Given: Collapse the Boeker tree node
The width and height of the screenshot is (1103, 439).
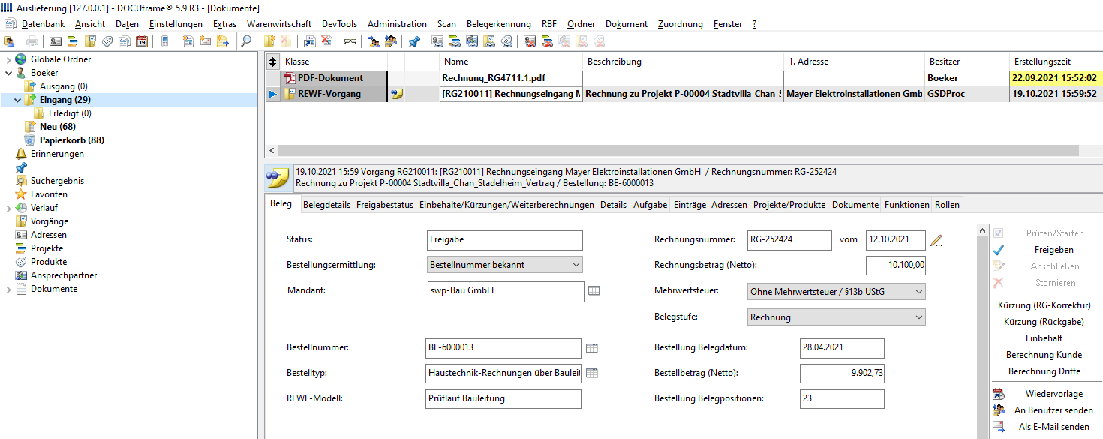Looking at the screenshot, I should pyautogui.click(x=8, y=73).
